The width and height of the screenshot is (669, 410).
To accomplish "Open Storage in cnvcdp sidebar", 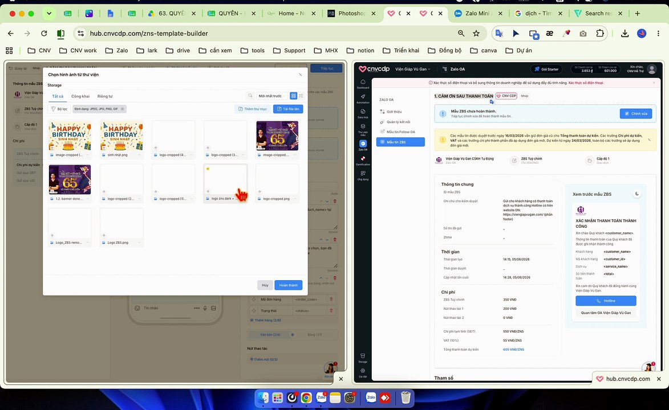I will click(363, 358).
